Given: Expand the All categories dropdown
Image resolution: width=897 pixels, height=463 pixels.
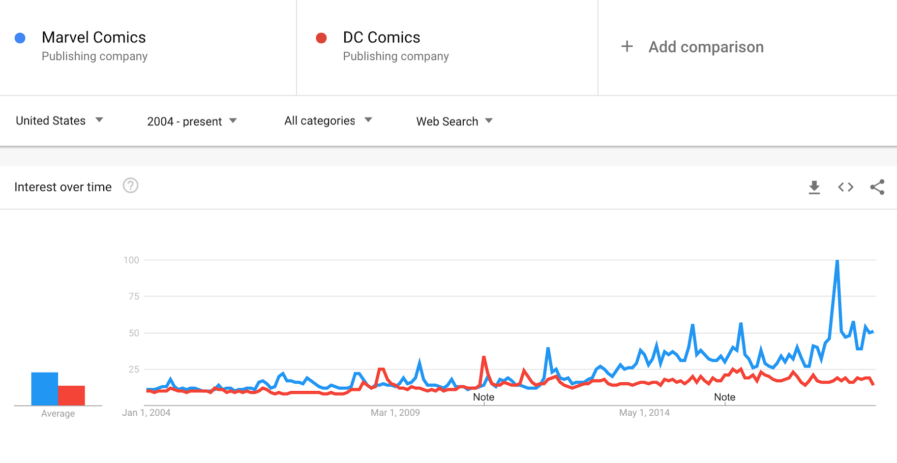Looking at the screenshot, I should 328,121.
